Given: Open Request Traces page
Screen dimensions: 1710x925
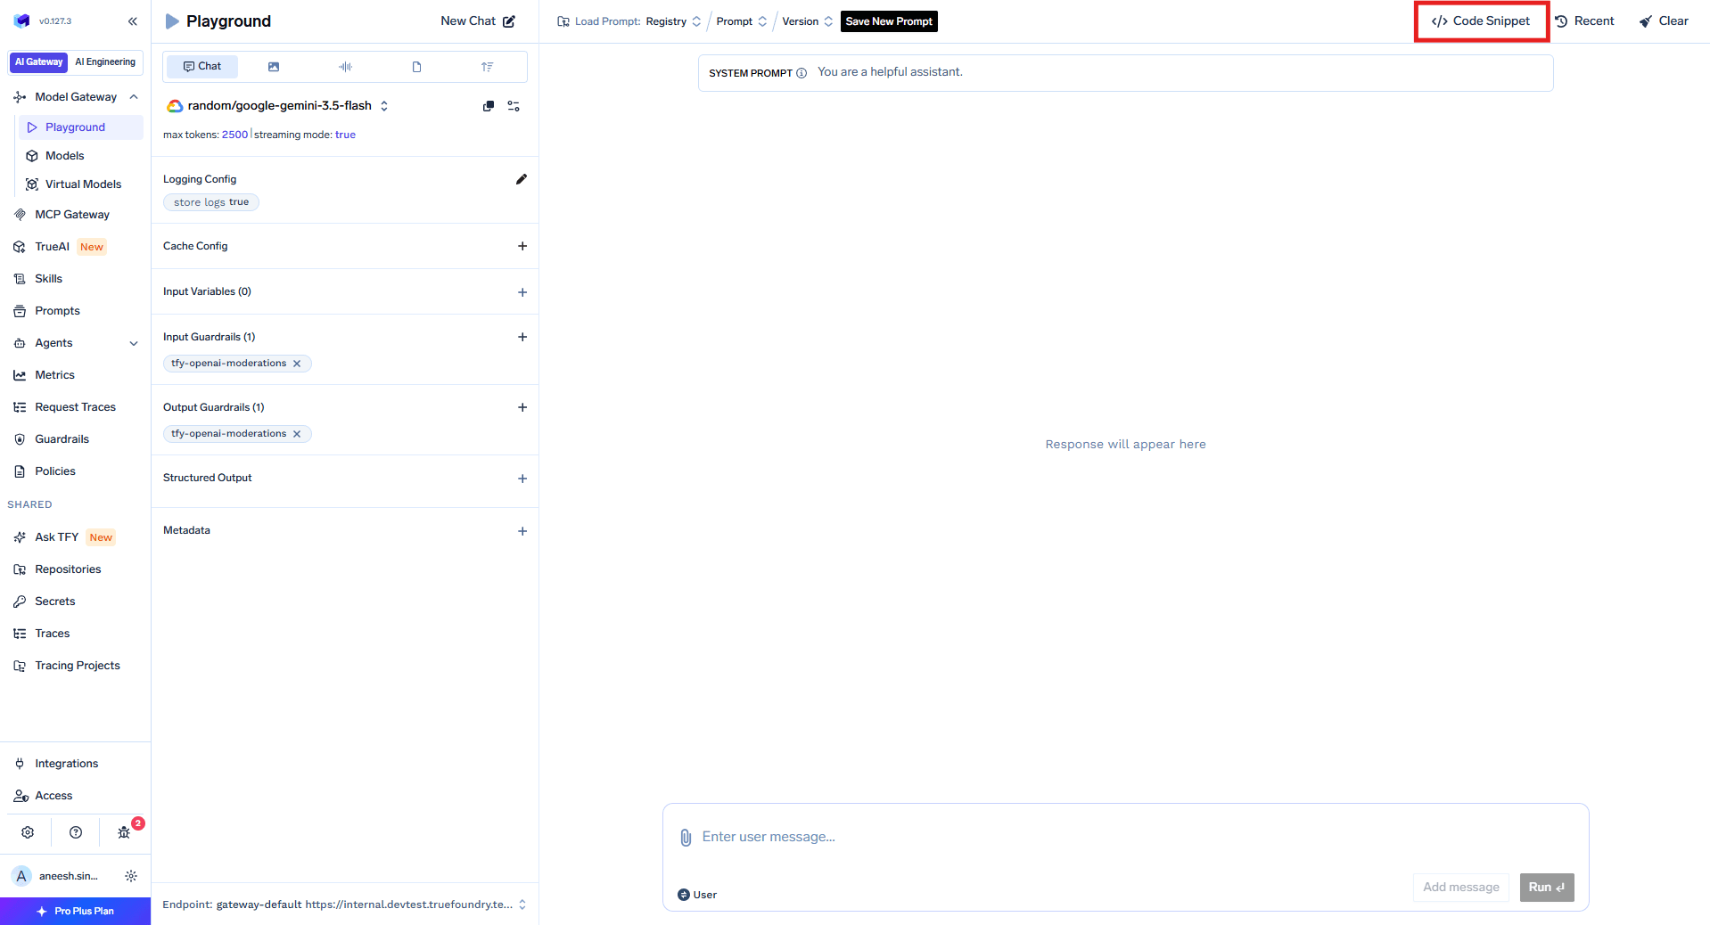Looking at the screenshot, I should (x=75, y=407).
